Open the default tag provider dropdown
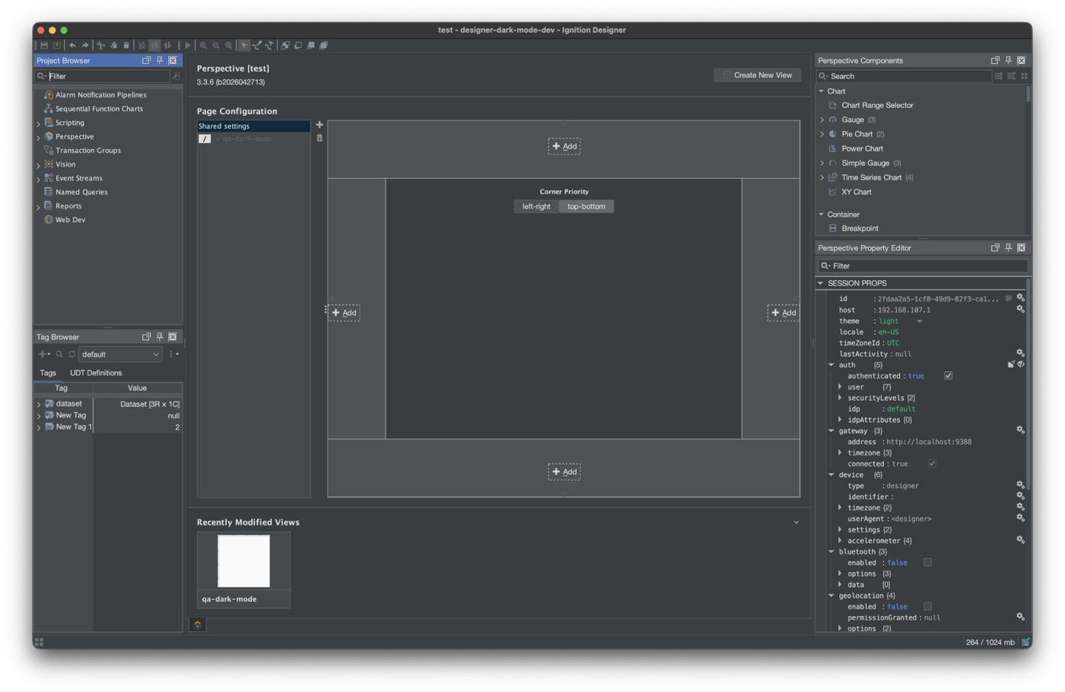The height and width of the screenshot is (692, 1065). (x=121, y=354)
